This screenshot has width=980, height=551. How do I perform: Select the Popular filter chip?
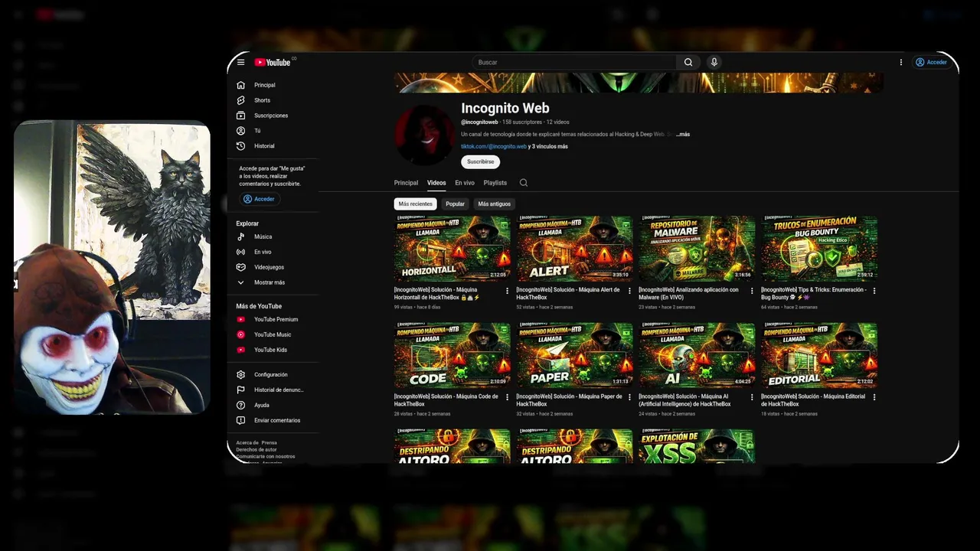(456, 204)
